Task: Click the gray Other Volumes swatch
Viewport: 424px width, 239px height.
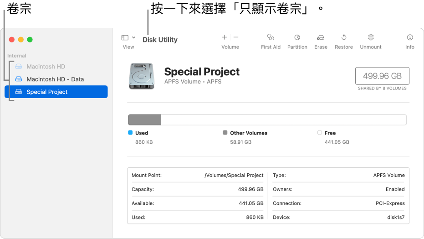Action: point(225,133)
